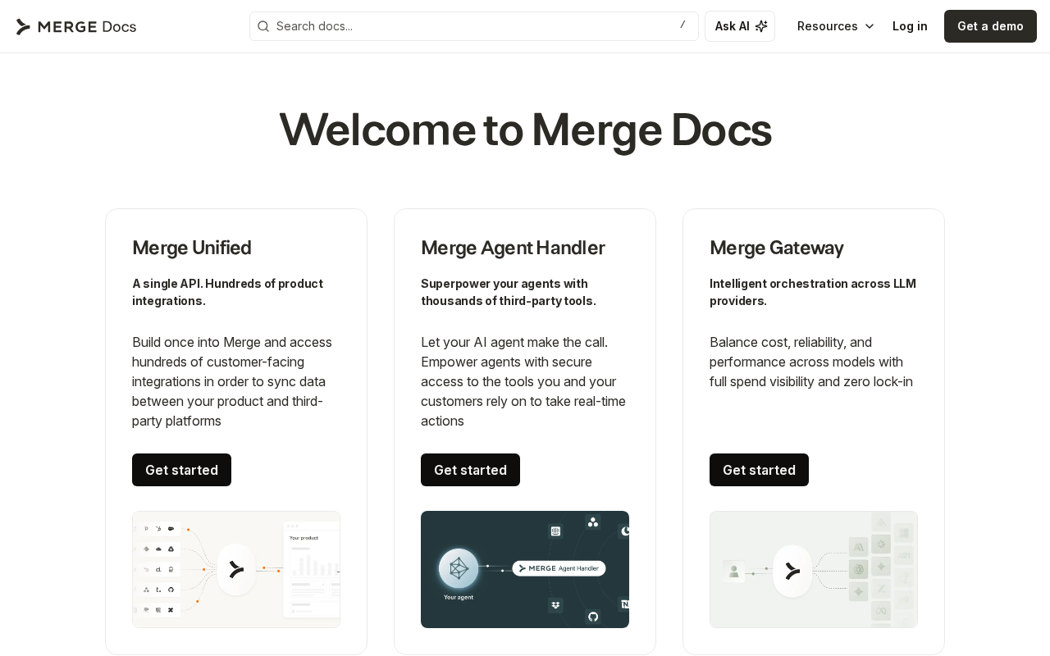Click the Merge logo in Unified diagram

pos(236,569)
